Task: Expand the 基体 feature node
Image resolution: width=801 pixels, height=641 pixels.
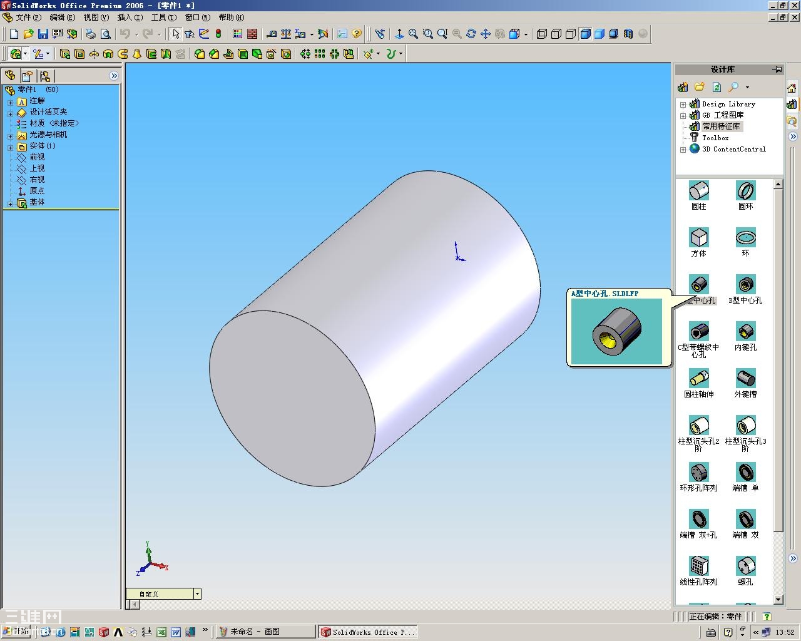Action: [10, 203]
